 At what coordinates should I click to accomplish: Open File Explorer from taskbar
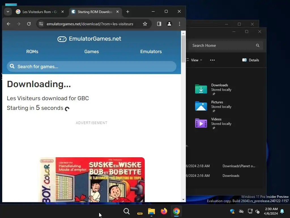tap(152, 211)
